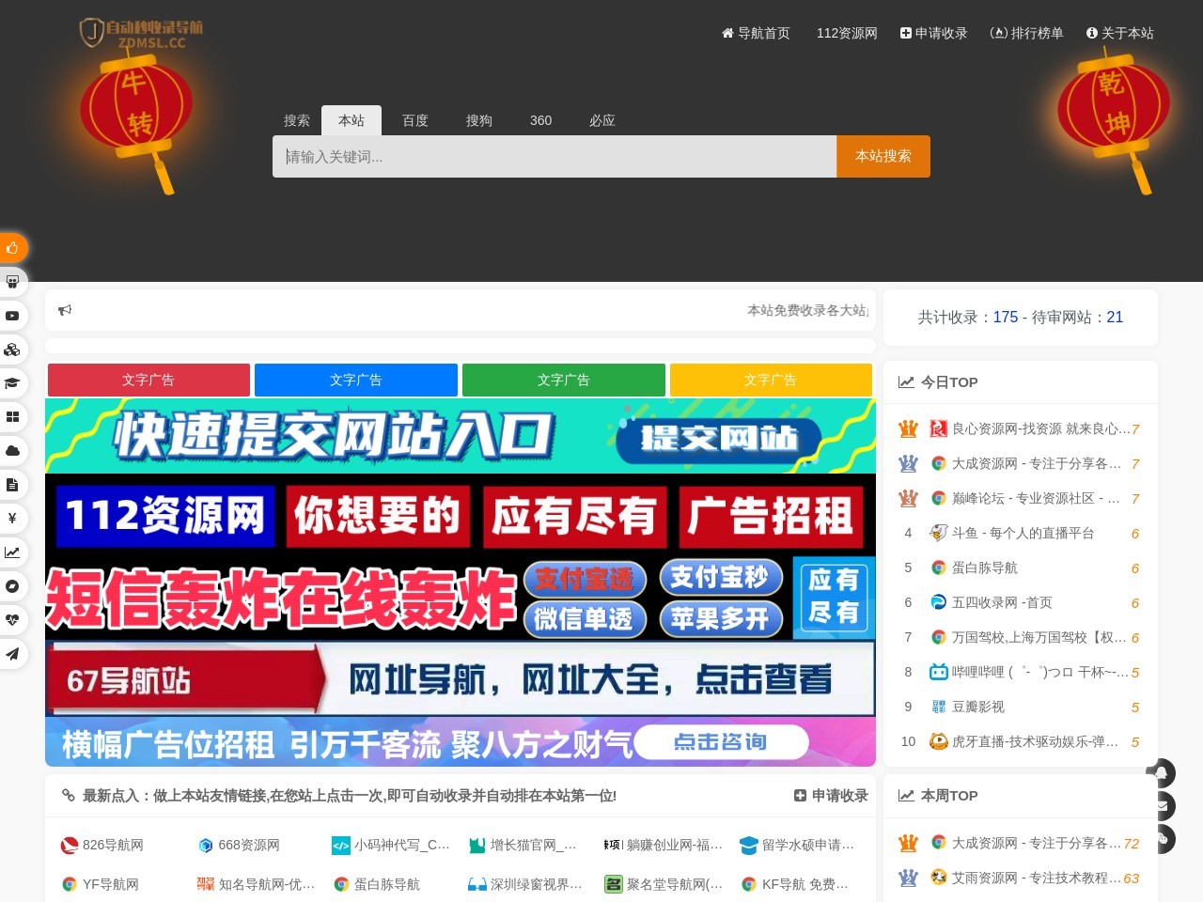
Task: Click the cloud icon in the left sidebar
Action: click(x=13, y=450)
